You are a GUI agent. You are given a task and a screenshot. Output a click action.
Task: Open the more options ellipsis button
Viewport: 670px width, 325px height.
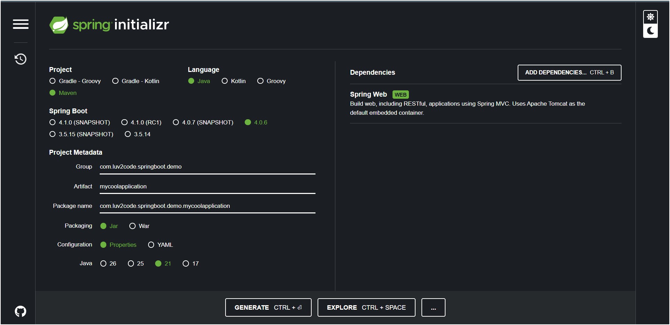coord(433,308)
